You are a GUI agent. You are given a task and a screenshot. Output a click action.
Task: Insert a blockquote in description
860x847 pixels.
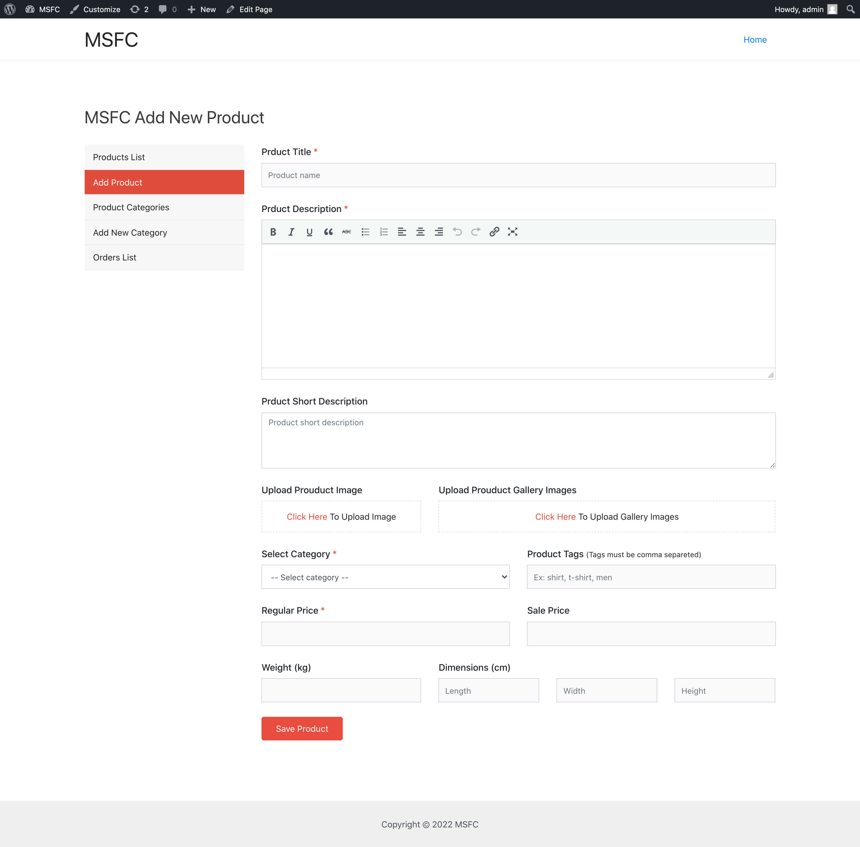click(x=328, y=232)
